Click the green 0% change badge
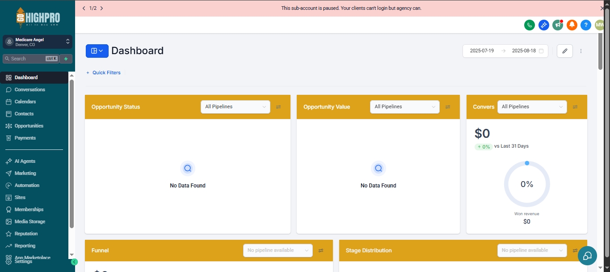This screenshot has height=272, width=610. tap(484, 147)
